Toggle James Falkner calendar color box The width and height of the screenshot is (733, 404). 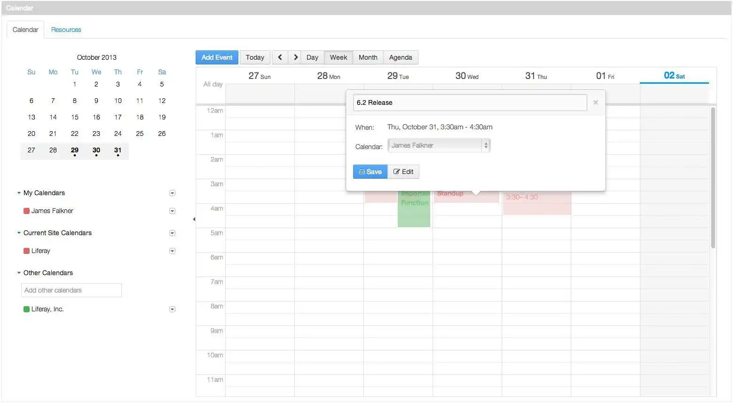(27, 211)
